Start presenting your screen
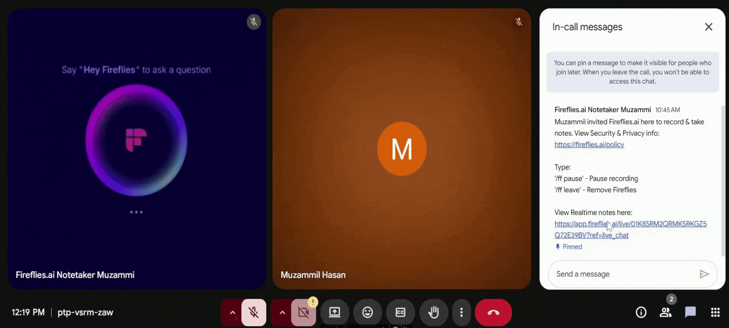The image size is (729, 328). 335,312
